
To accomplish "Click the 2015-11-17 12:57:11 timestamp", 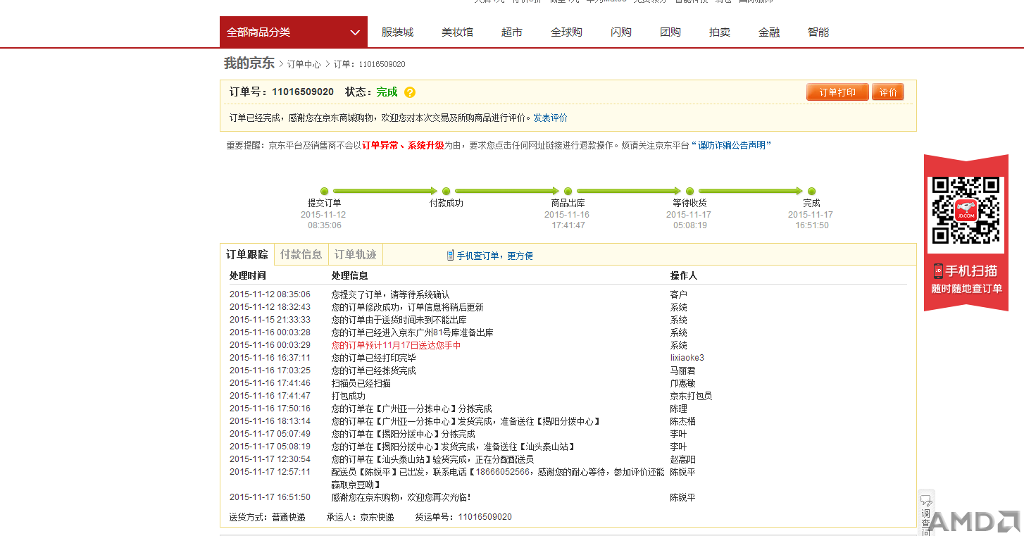I will click(270, 472).
